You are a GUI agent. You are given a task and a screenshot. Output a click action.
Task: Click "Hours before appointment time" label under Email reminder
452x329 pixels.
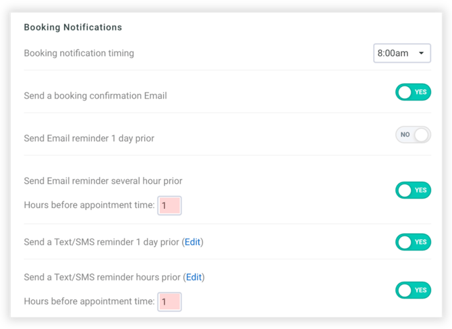click(89, 205)
